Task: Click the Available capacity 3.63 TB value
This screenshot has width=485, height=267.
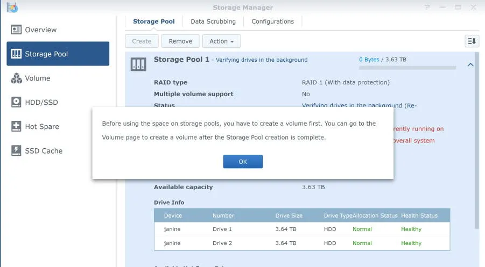Action: pyautogui.click(x=313, y=187)
